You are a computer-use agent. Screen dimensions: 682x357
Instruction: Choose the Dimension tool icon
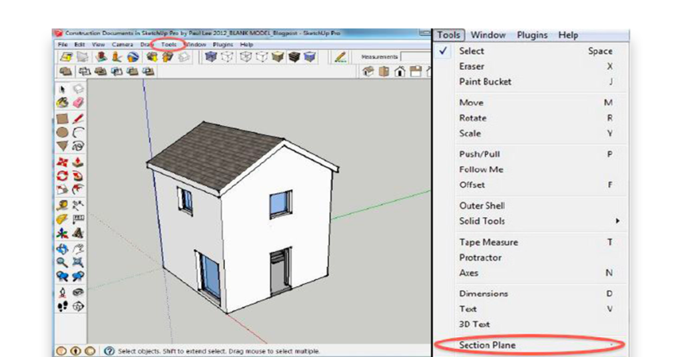tap(79, 205)
